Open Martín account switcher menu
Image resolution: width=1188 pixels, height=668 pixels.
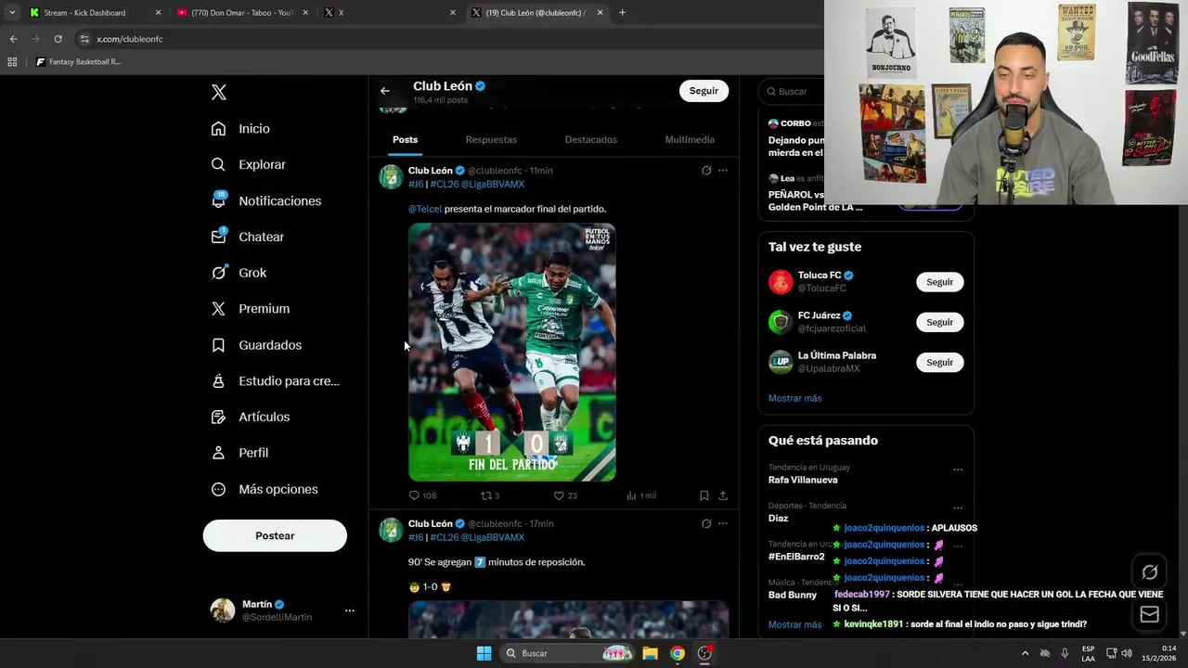[283, 610]
